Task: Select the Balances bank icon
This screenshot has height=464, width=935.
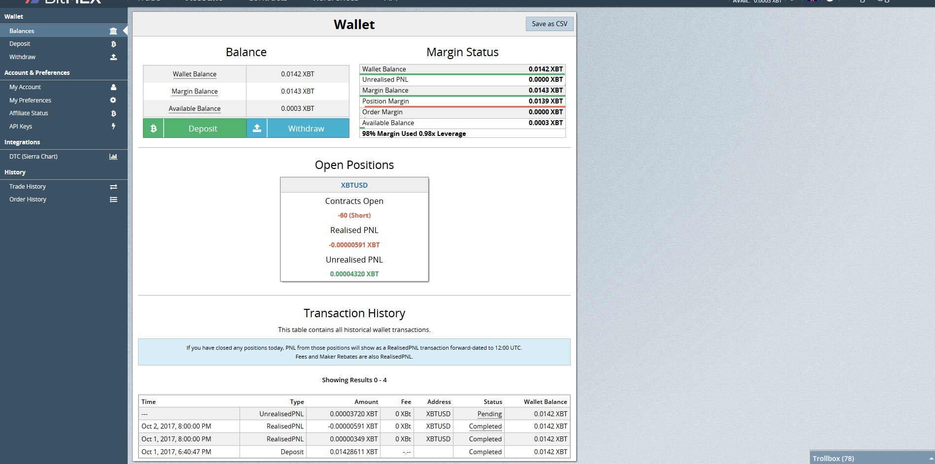Action: [x=113, y=31]
